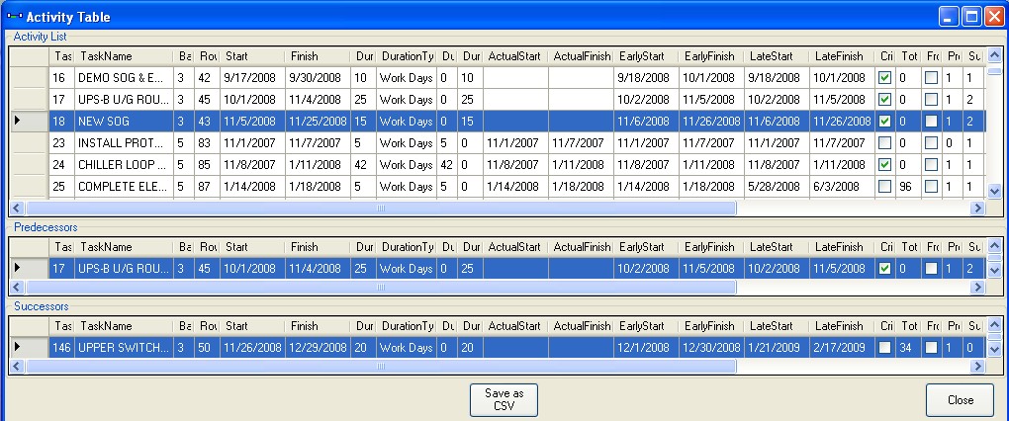Image resolution: width=1009 pixels, height=421 pixels.
Task: Click the Activity Table title bar icon
Action: [14, 17]
